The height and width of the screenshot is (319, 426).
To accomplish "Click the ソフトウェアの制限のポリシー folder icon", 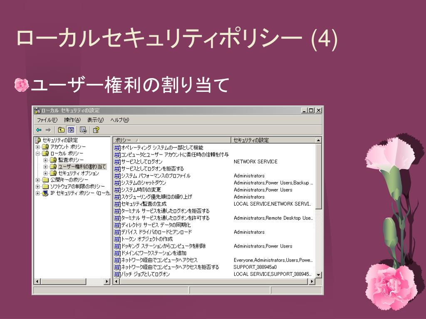I will pyautogui.click(x=46, y=186).
